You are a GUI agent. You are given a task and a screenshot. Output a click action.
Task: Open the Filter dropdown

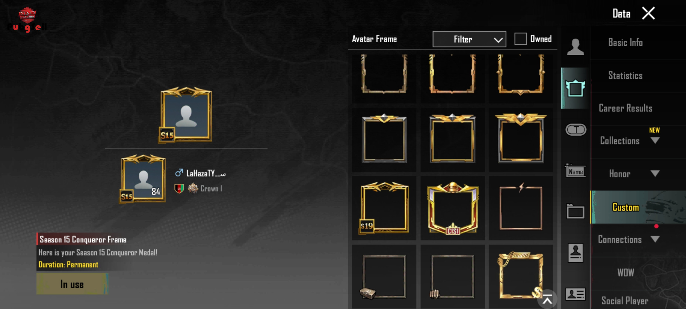[469, 39]
